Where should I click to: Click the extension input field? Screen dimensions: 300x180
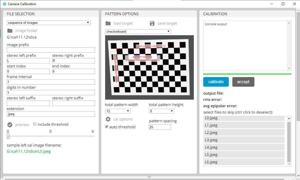[51, 114]
